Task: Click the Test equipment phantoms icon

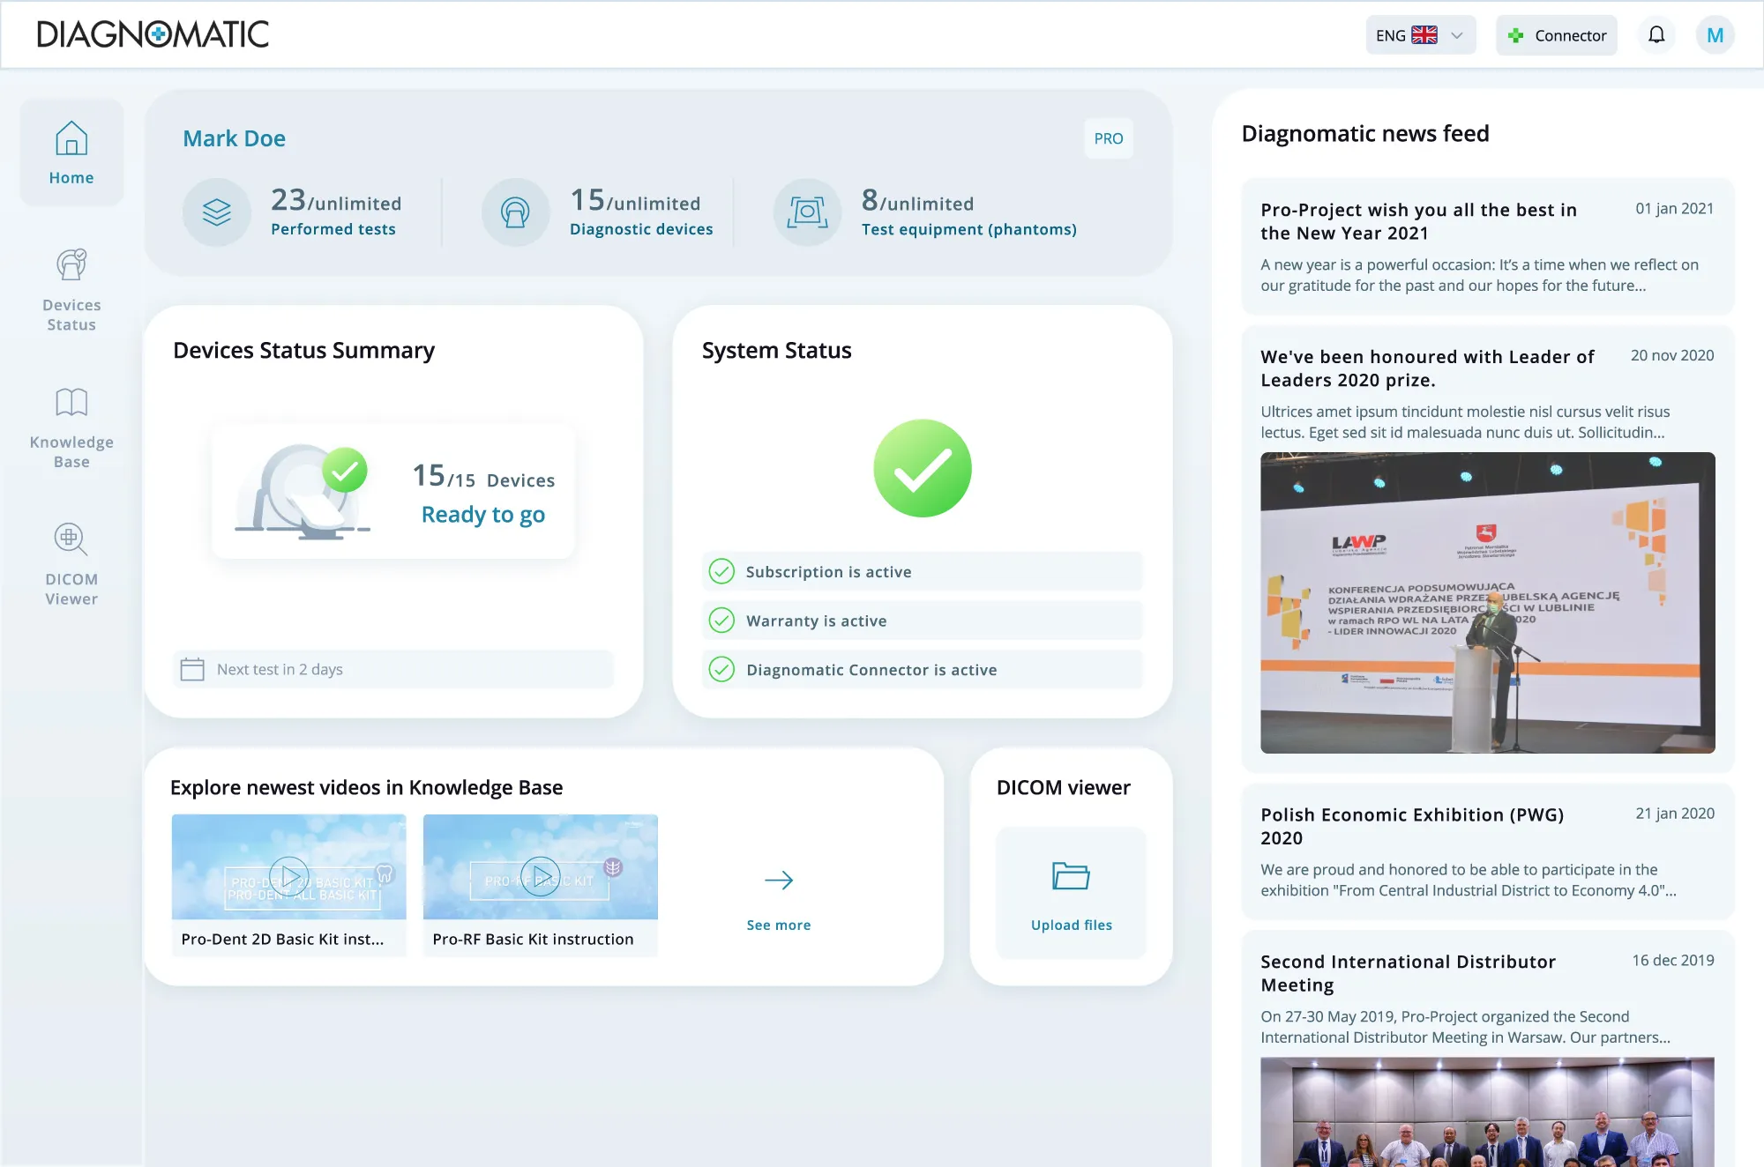Action: tap(807, 212)
